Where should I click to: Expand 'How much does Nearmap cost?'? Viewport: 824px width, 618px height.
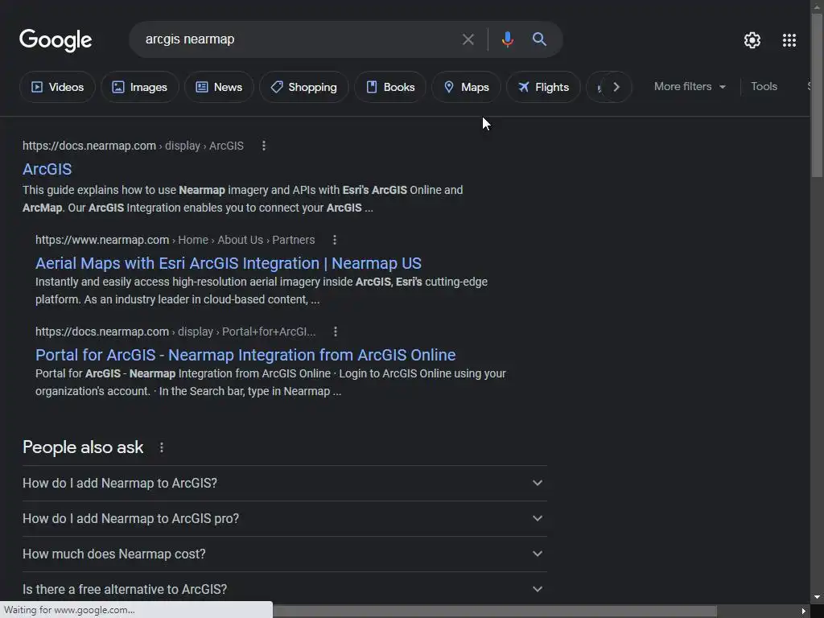point(284,554)
